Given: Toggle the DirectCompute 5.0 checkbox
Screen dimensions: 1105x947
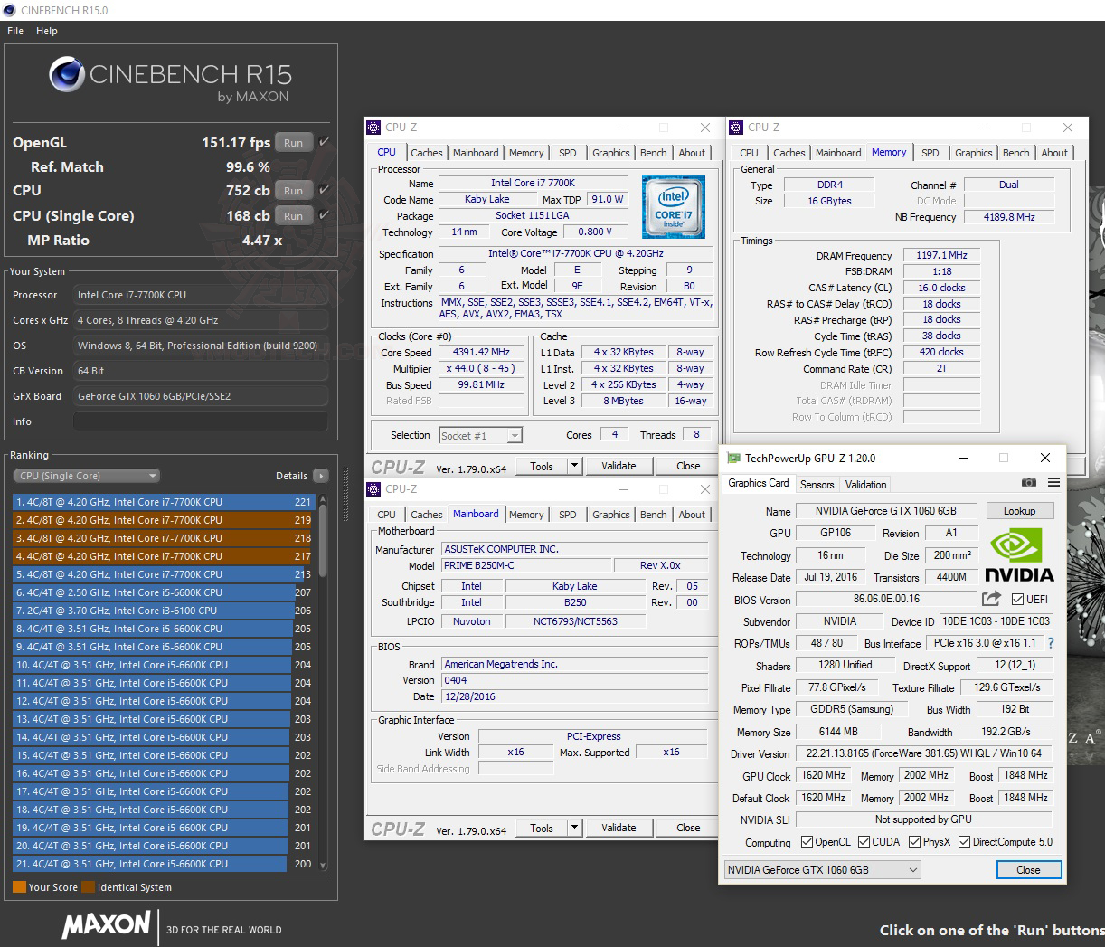Looking at the screenshot, I should click(964, 842).
